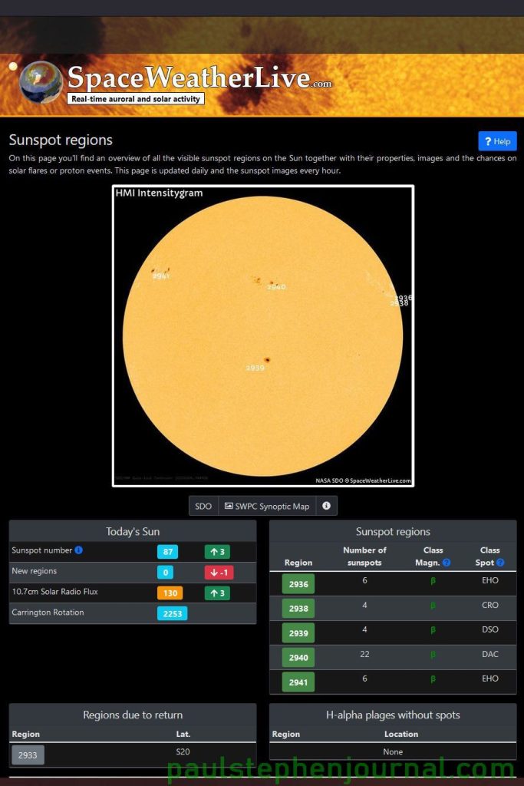Viewport: 524px width, 786px height.
Task: Click the Class Spot help icon
Action: (x=500, y=563)
